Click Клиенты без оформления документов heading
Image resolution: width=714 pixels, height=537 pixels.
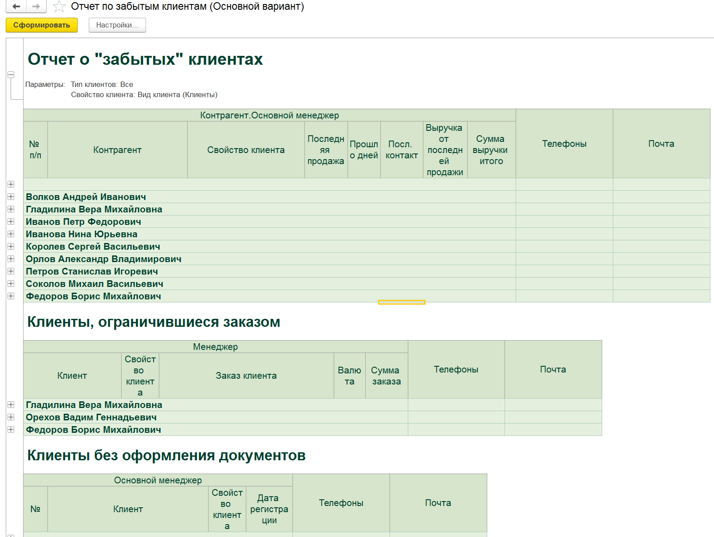[x=166, y=455]
